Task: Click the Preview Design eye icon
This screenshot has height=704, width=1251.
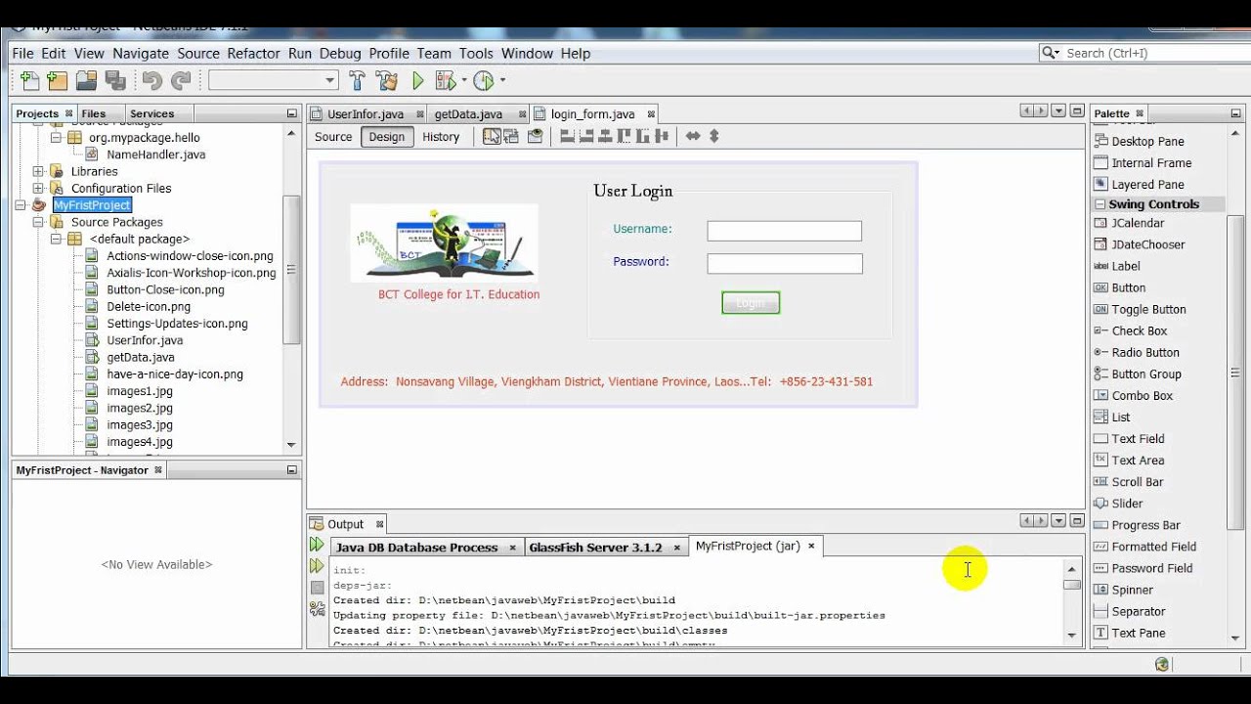Action: (x=535, y=137)
